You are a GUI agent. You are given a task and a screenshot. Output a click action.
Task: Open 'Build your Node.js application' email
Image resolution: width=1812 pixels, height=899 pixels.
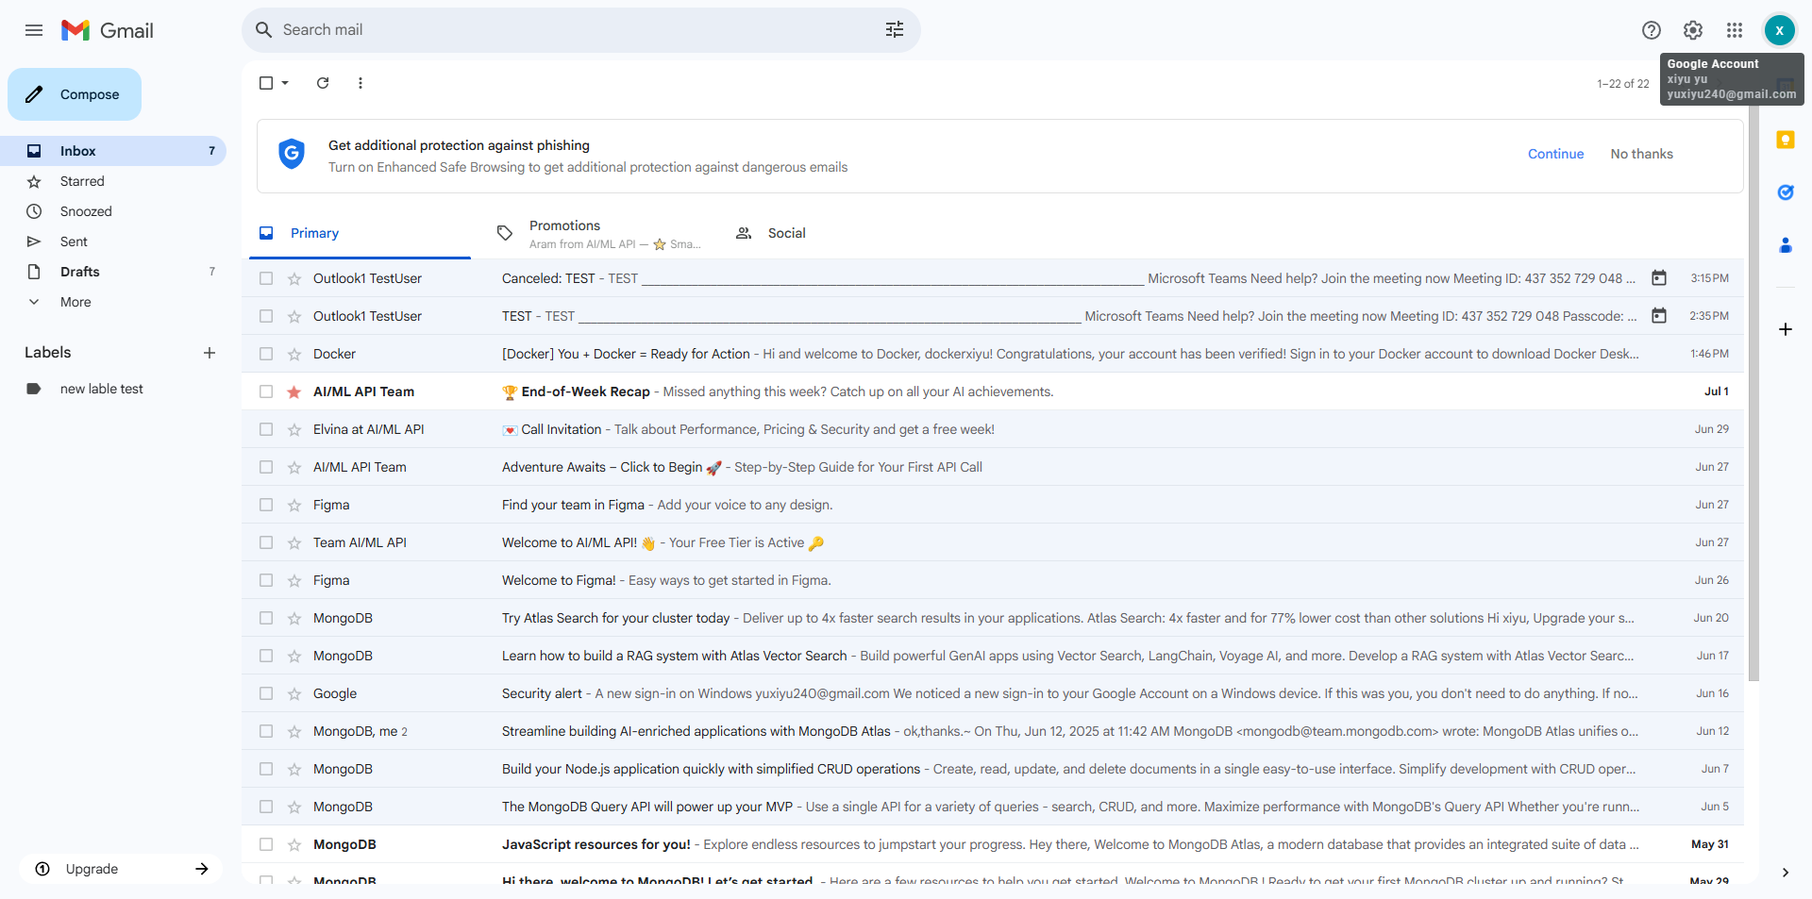coord(993,769)
